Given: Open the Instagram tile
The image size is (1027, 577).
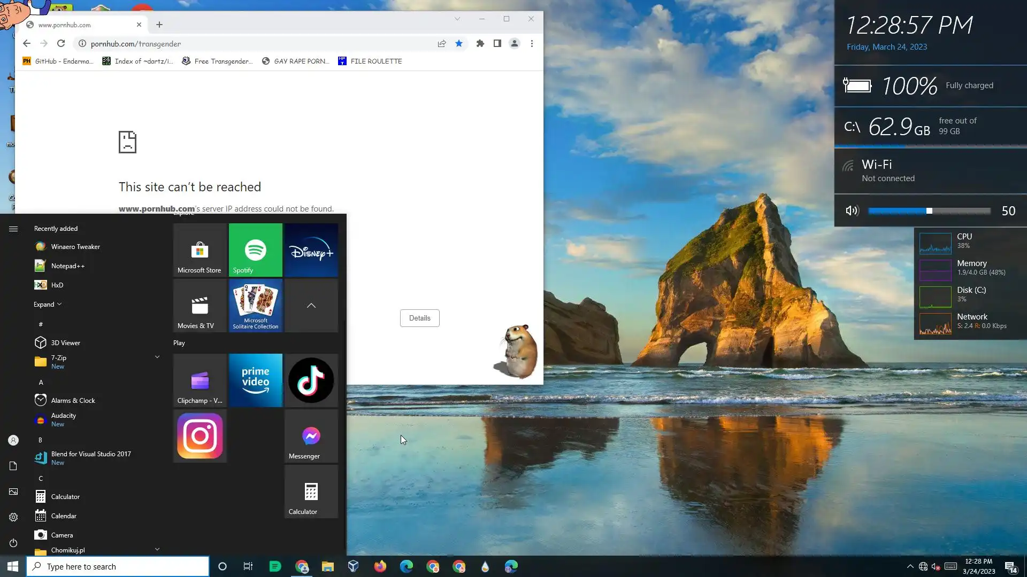Looking at the screenshot, I should click(x=200, y=436).
